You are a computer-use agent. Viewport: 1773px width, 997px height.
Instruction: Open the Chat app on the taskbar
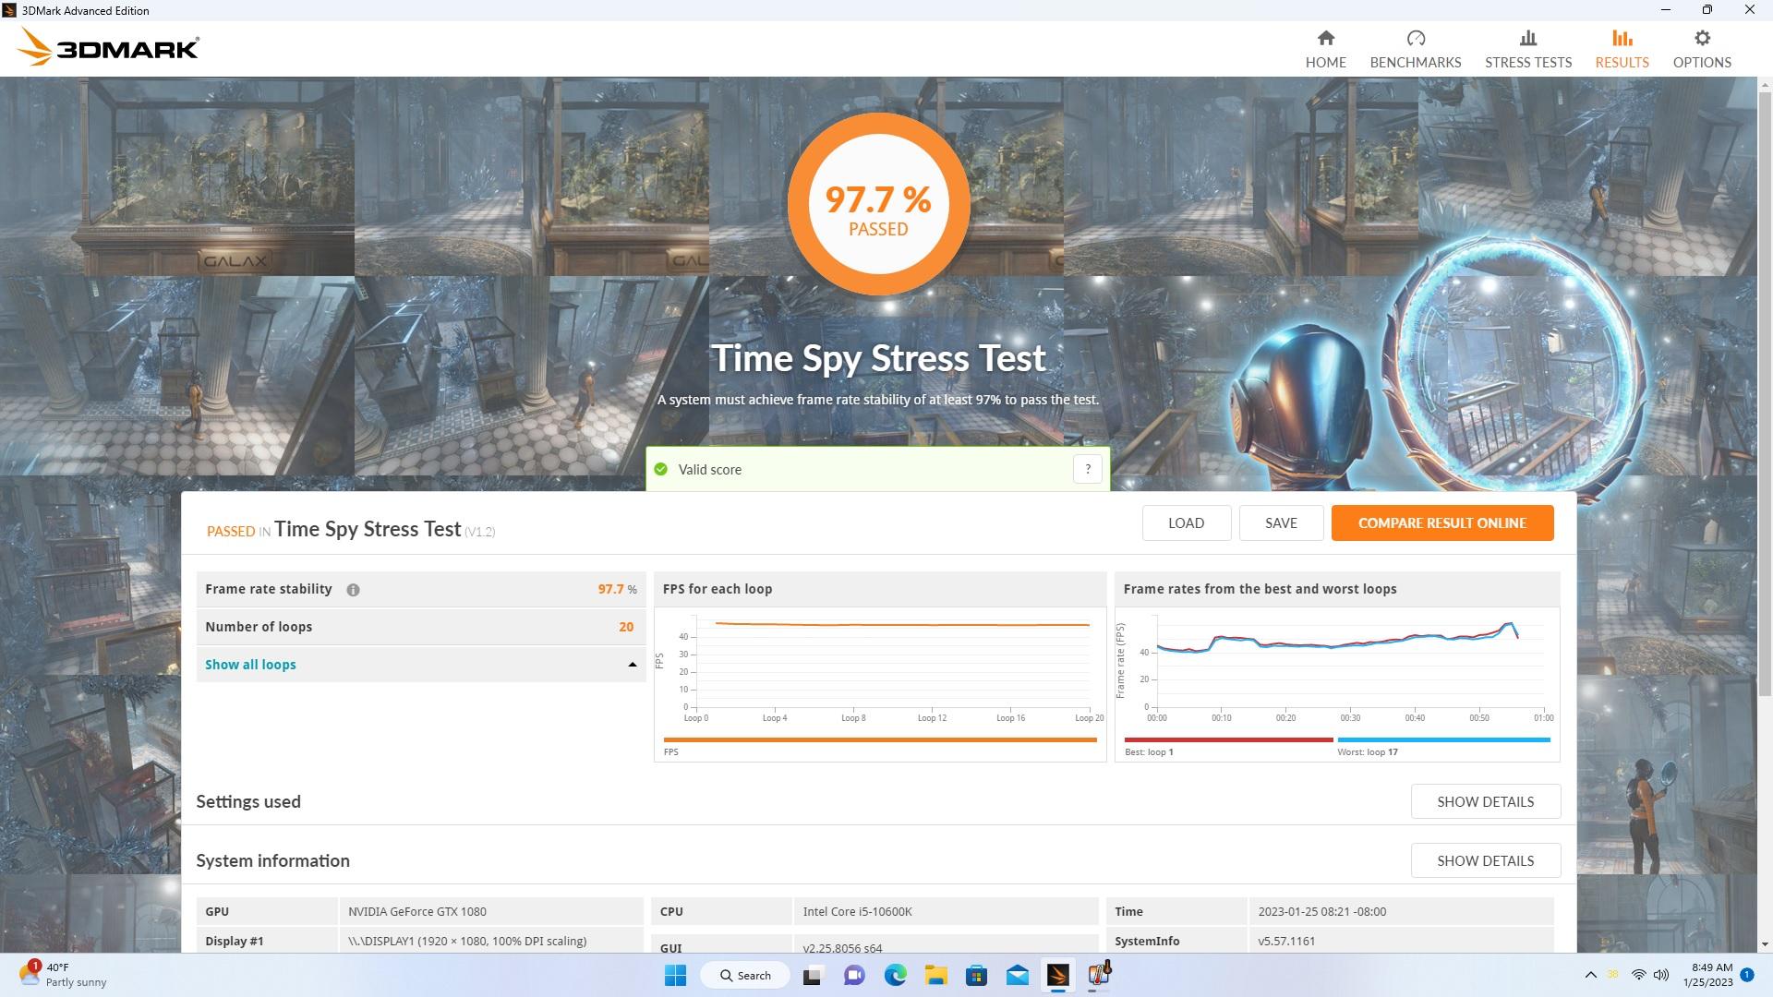[x=853, y=975]
